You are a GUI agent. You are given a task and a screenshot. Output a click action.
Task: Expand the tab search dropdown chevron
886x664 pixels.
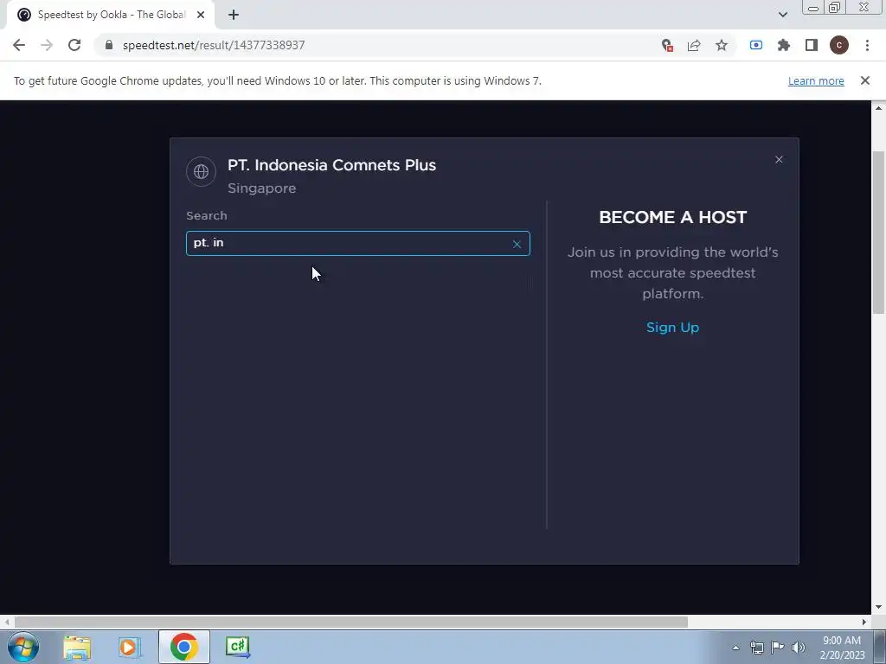click(x=782, y=15)
